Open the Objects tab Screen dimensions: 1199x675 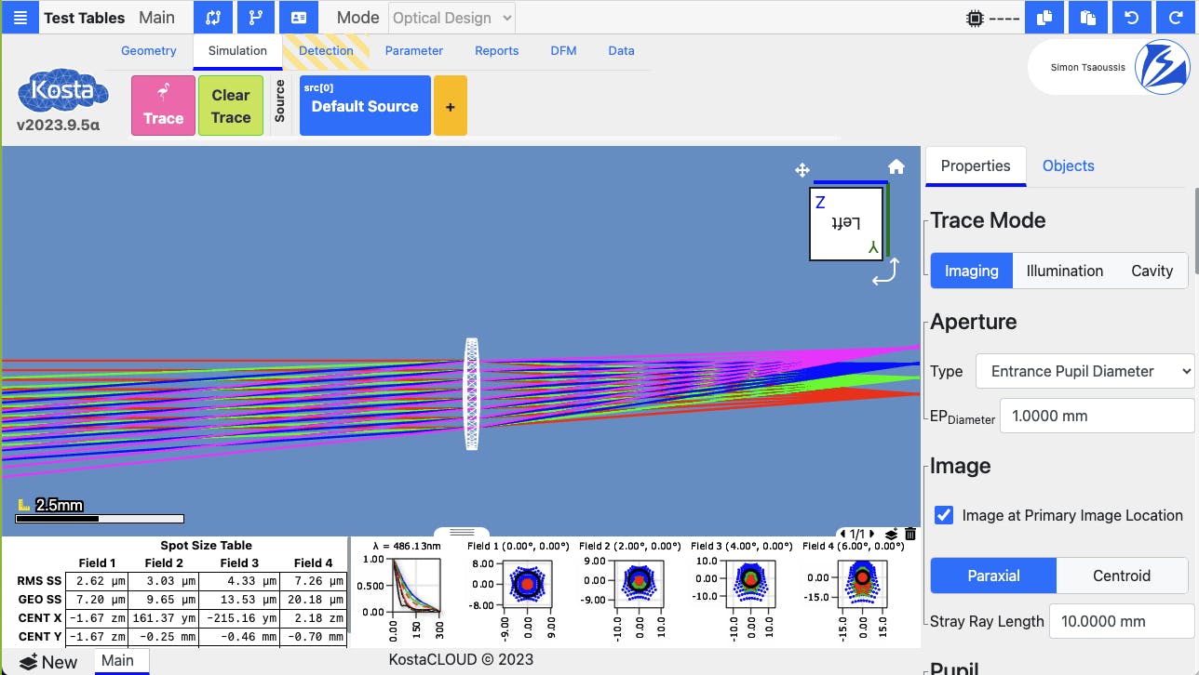click(1068, 165)
